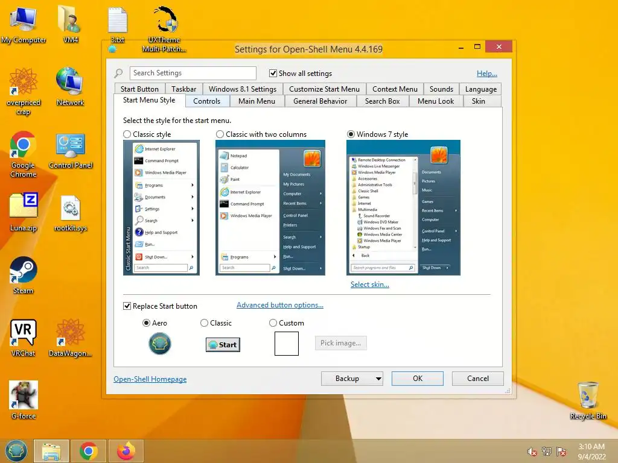Click the OK button
The width and height of the screenshot is (618, 463).
click(418, 379)
